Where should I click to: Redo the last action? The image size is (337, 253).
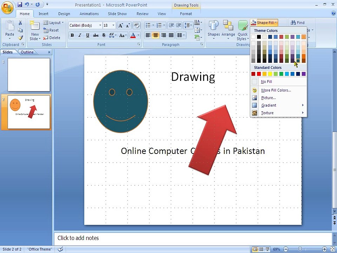(38, 4)
